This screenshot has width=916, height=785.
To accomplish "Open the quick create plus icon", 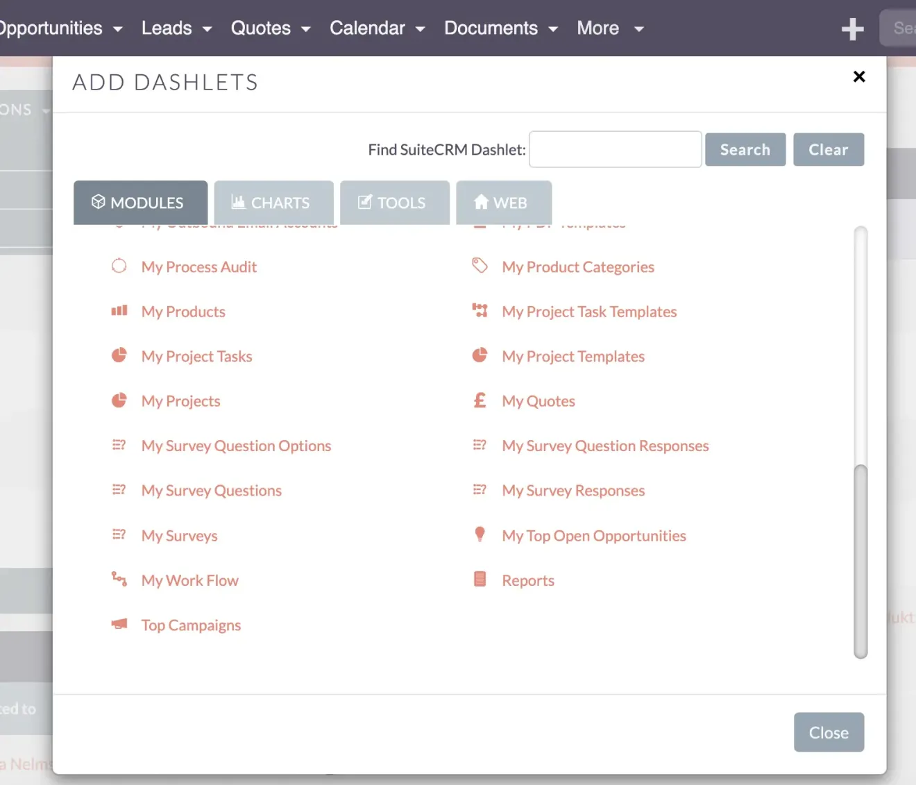I will click(852, 28).
